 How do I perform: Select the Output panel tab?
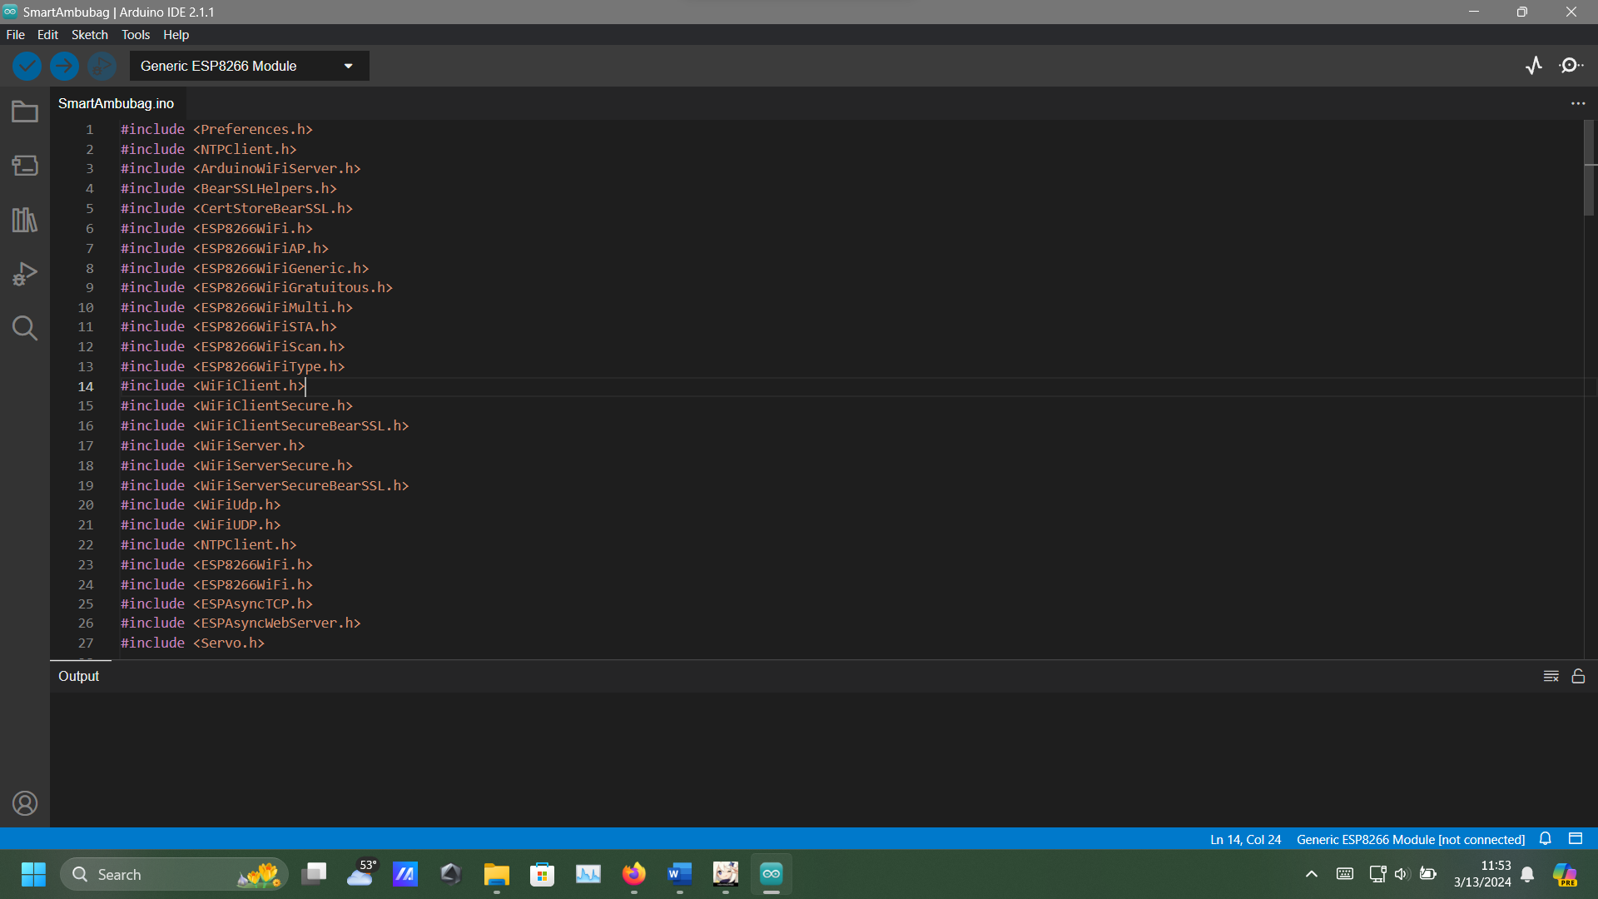click(x=78, y=676)
